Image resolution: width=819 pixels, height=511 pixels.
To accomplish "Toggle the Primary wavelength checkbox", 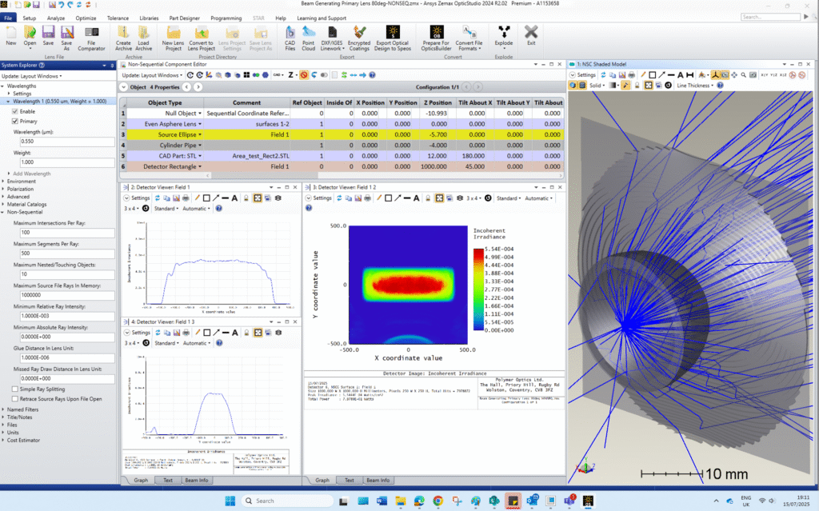I will pos(14,122).
